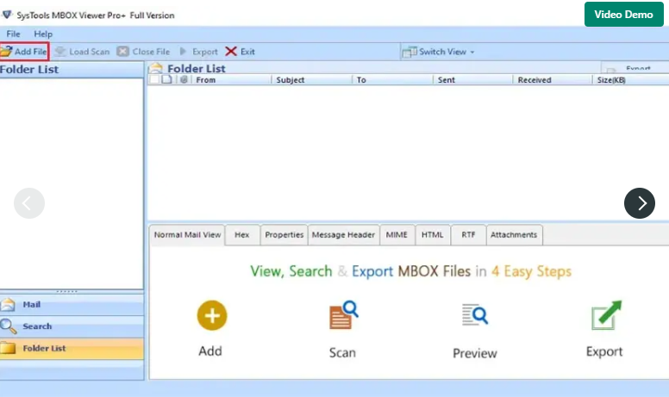Viewport: 669px width, 397px height.
Task: Toggle the select-all checkbox in list header
Action: 155,80
